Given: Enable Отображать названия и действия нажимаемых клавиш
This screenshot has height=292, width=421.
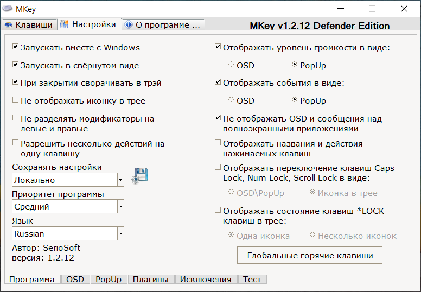Looking at the screenshot, I should (218, 143).
